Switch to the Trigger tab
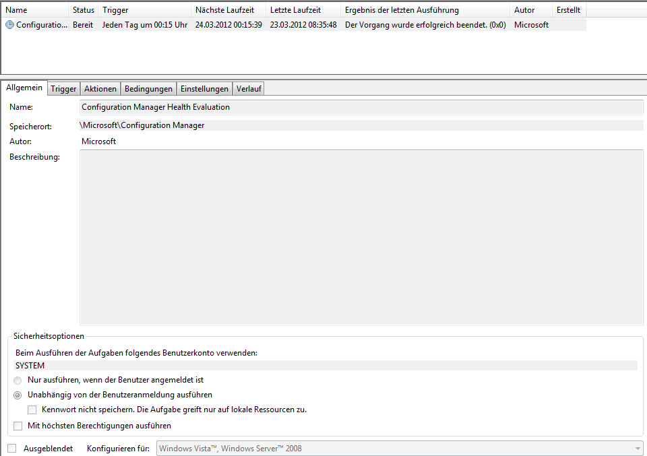647x456 pixels. click(63, 89)
